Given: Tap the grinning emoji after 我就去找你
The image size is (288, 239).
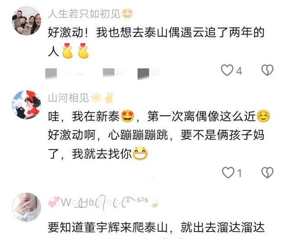Looking at the screenshot, I should click(140, 153).
